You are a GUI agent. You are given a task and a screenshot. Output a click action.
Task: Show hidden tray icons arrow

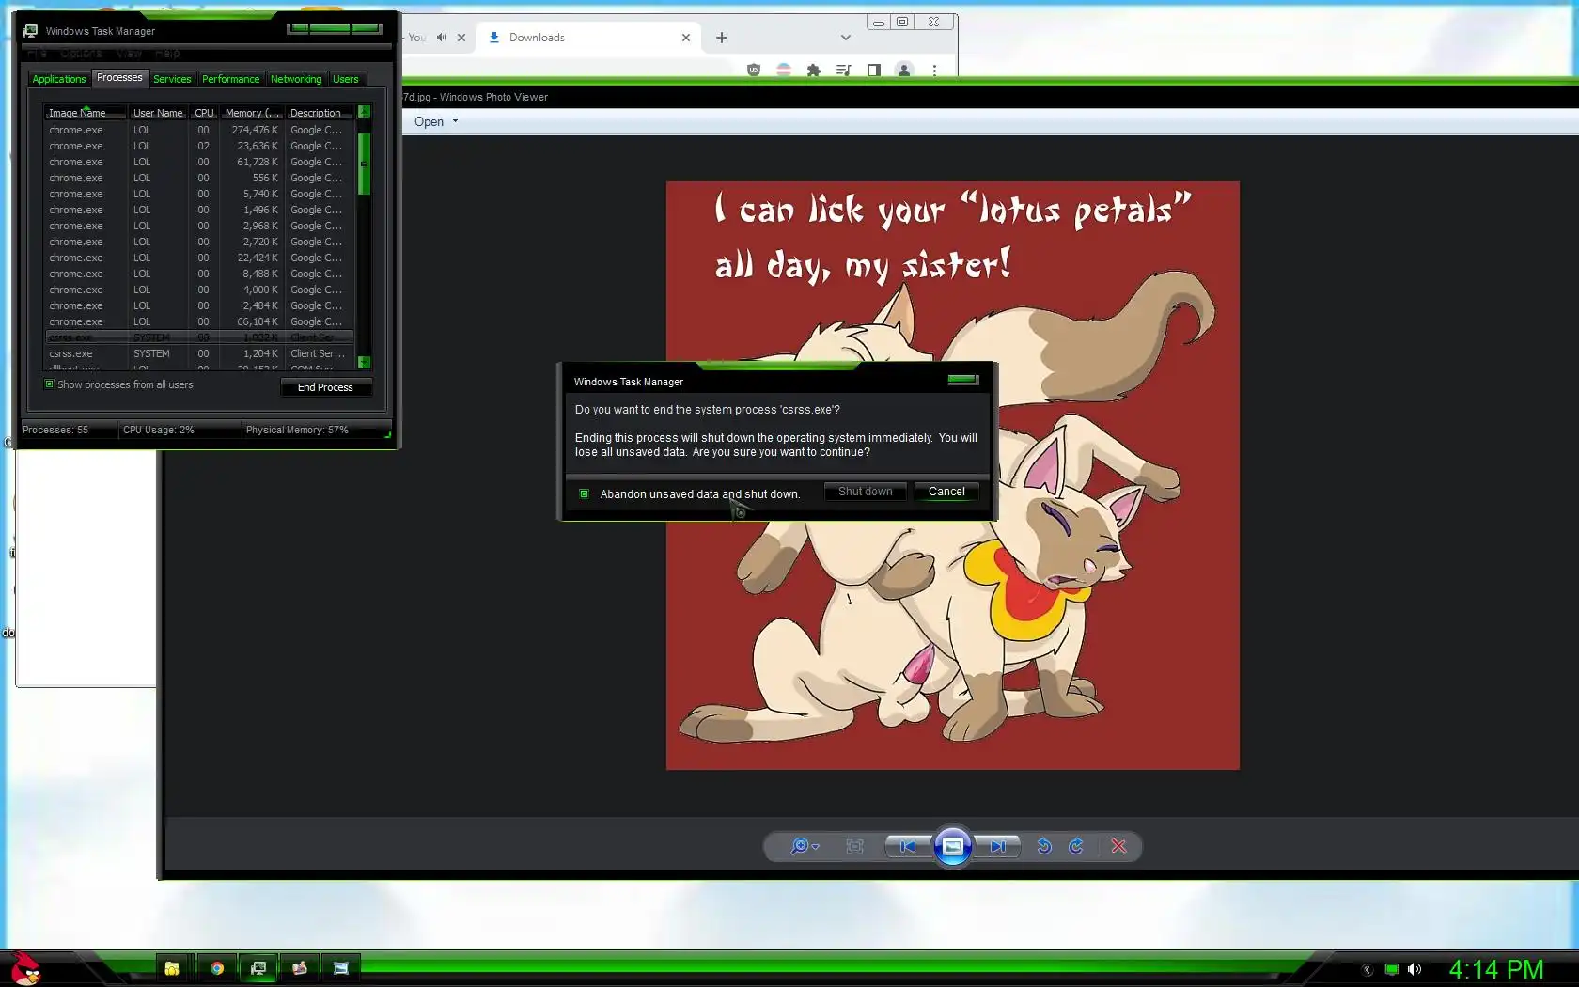(1368, 969)
